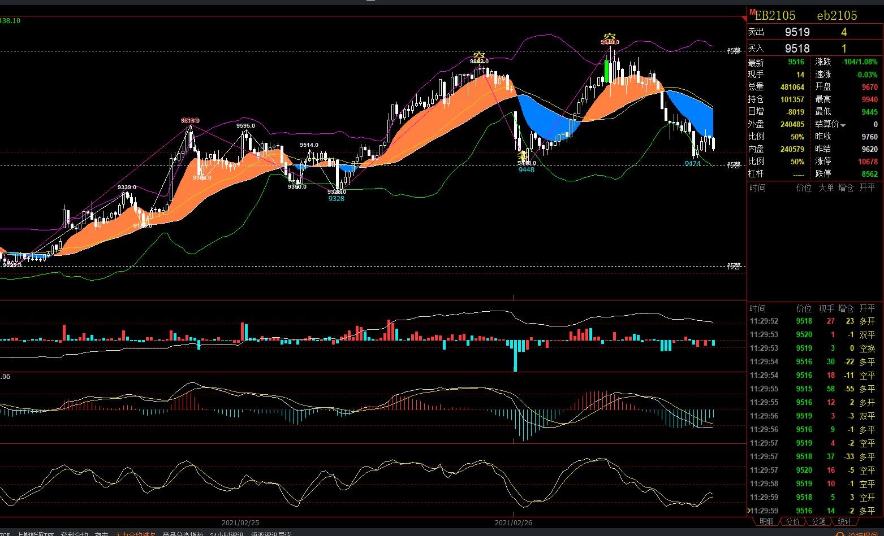Click the 2021/02/26 date axis label
The image size is (884, 536).
tap(514, 523)
